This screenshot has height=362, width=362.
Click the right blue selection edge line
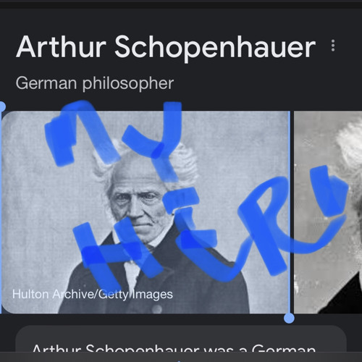tap(290, 212)
